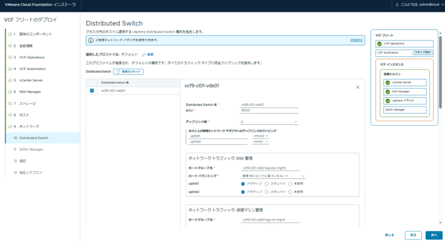Click the change profile link

[x=150, y=55]
